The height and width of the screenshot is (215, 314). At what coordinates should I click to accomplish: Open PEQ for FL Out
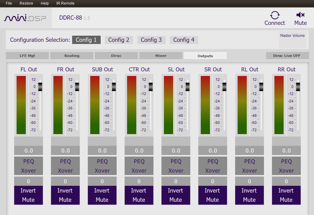pos(29,161)
